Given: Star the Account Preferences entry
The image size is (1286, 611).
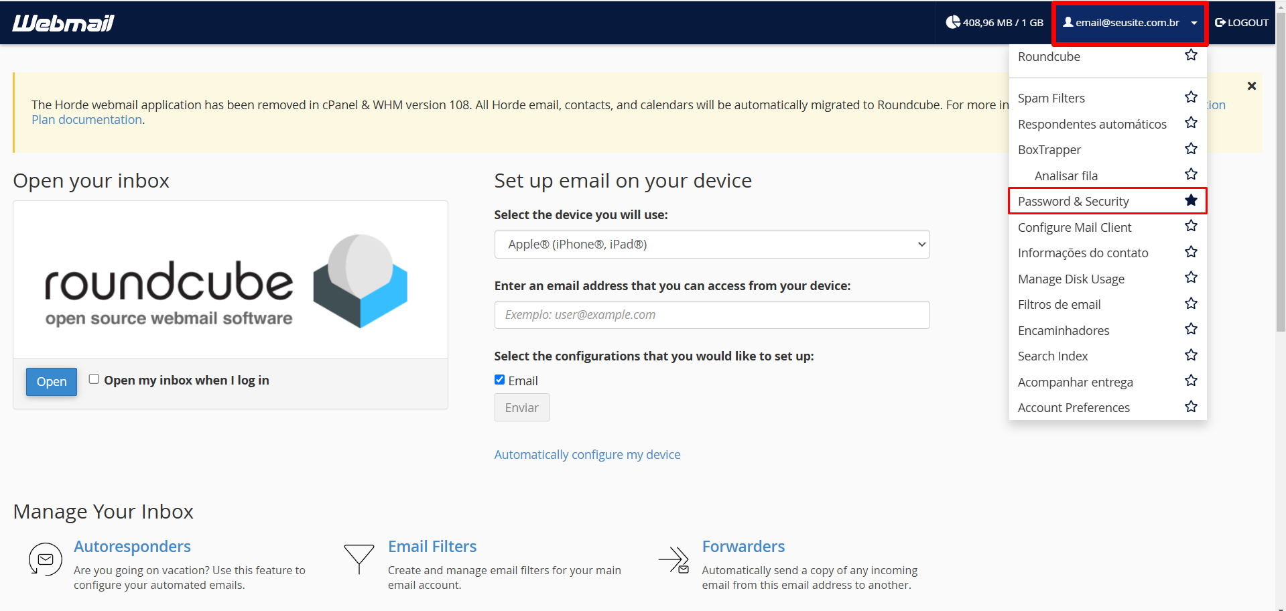Looking at the screenshot, I should (1191, 407).
